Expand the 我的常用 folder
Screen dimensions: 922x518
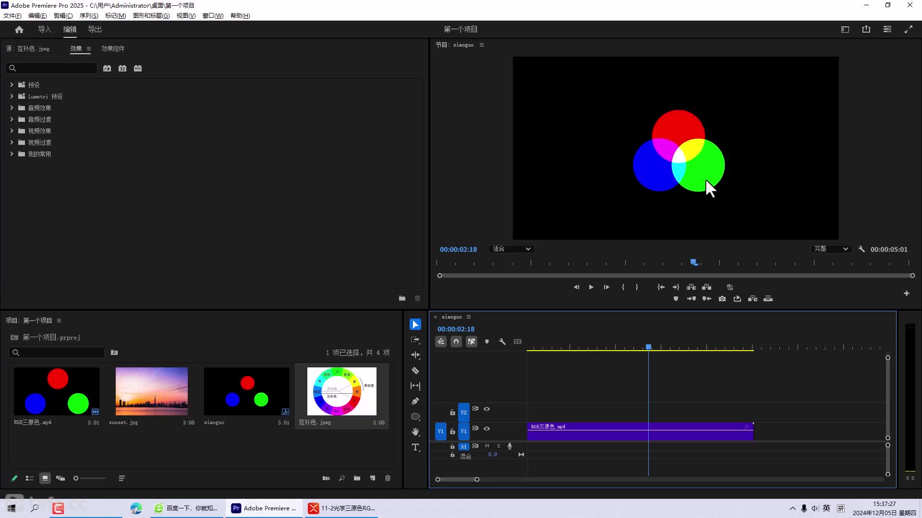[x=12, y=154]
